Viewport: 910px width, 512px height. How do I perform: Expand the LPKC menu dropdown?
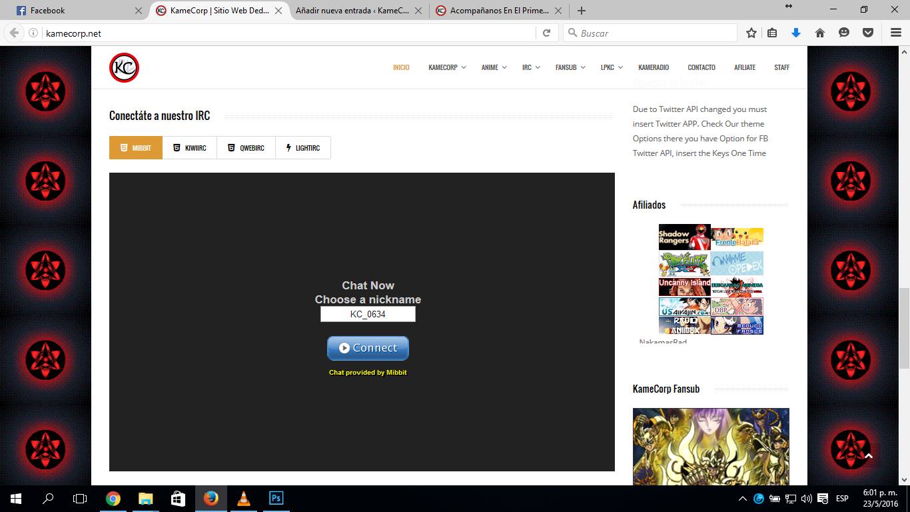click(x=611, y=67)
